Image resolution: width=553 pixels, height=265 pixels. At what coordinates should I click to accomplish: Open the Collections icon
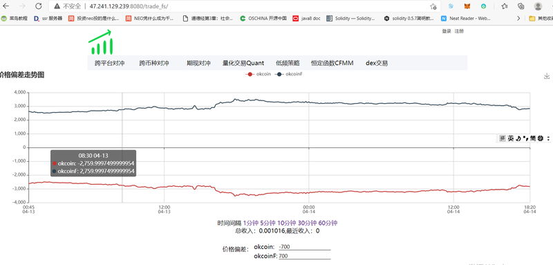click(521, 6)
